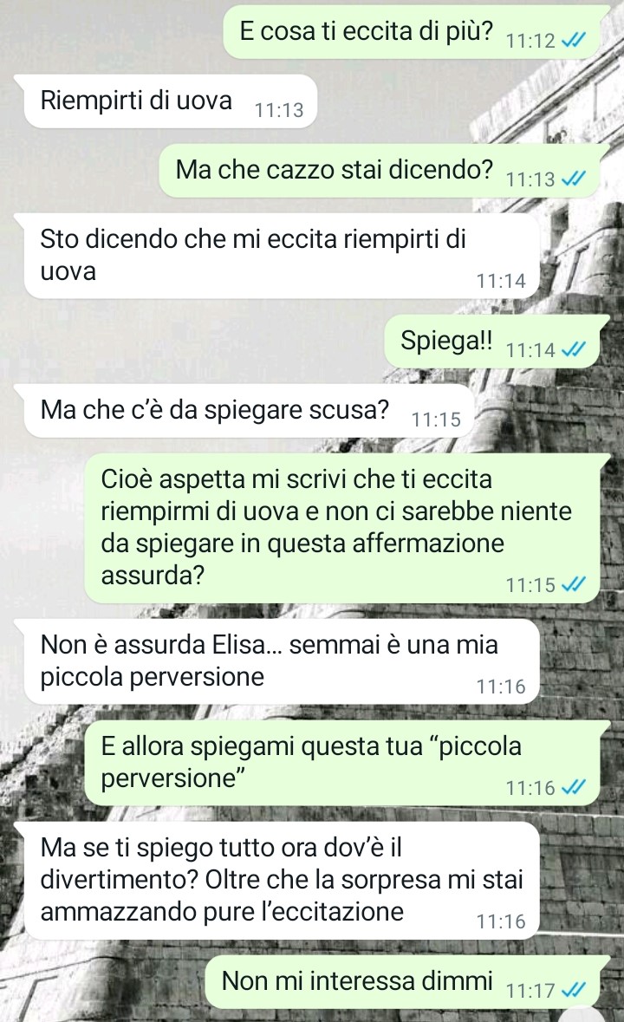This screenshot has height=1022, width=624.
Task: Select the "Ma che c'è da spiegare scusa?" message
Action: (x=248, y=411)
